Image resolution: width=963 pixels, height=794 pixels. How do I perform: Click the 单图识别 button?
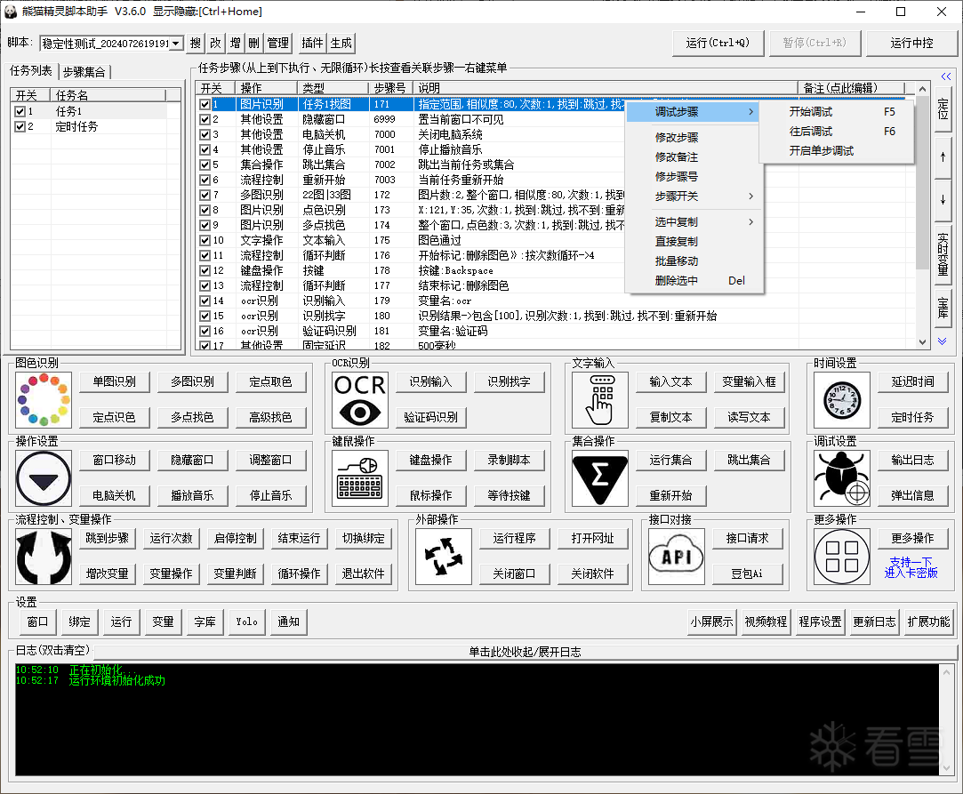point(114,382)
